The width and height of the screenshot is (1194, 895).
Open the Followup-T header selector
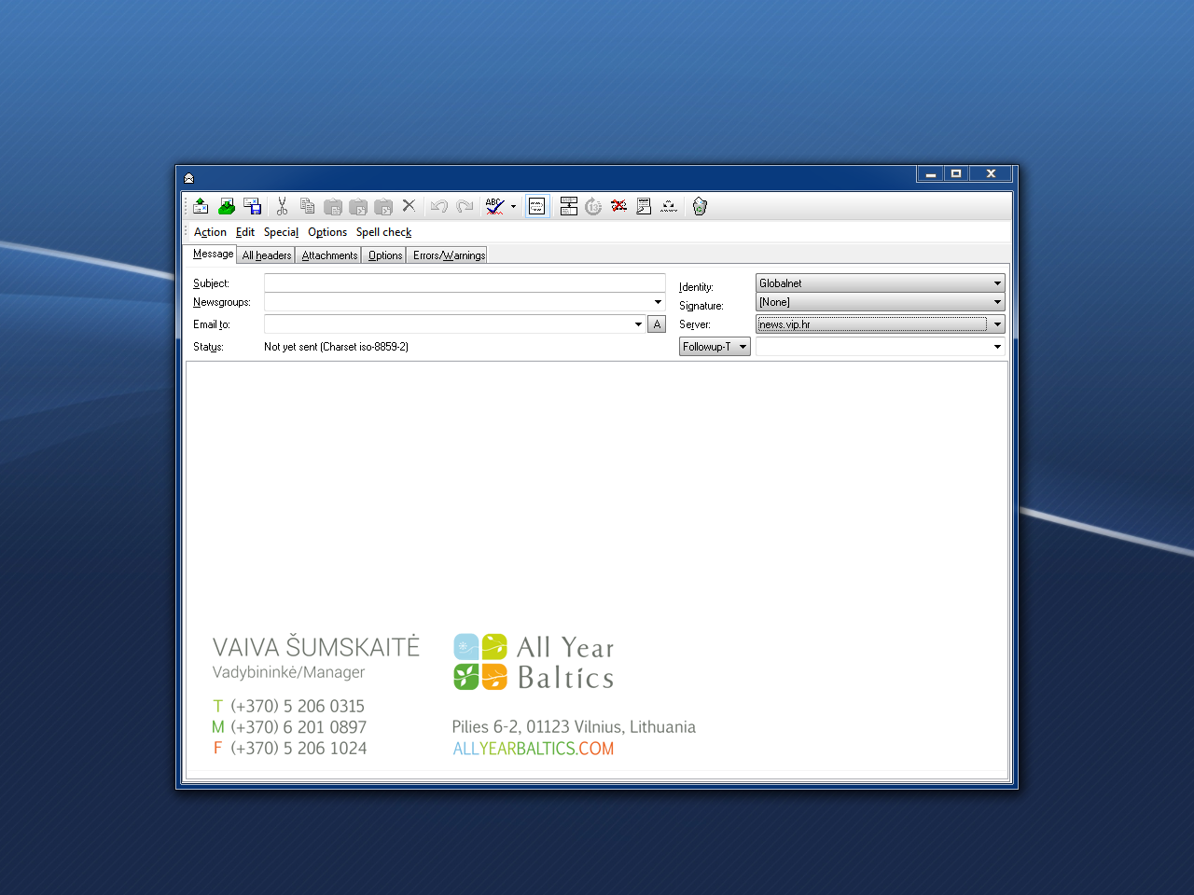715,347
